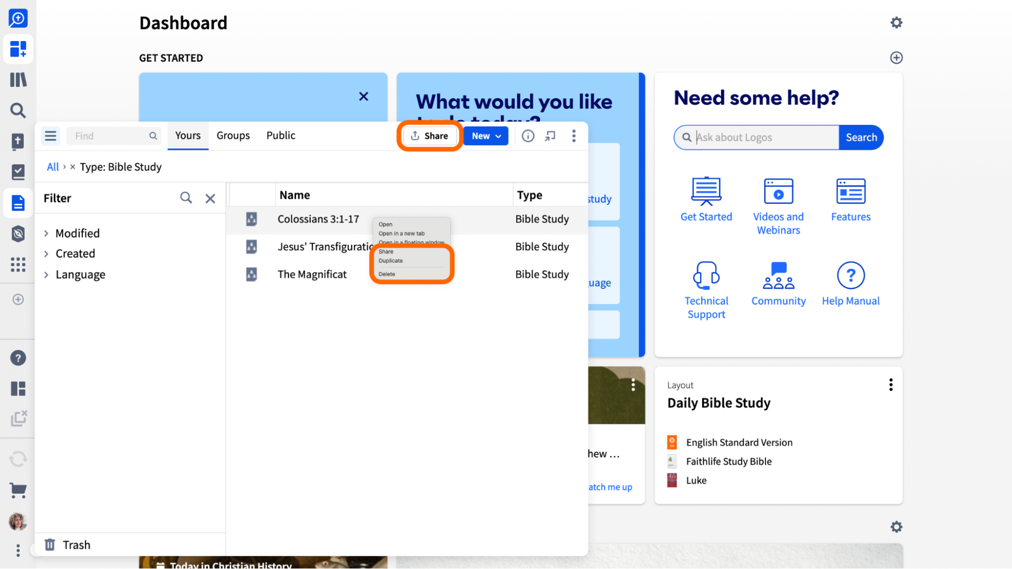Select The Magnificat document row
This screenshot has height=569, width=1012.
(408, 275)
